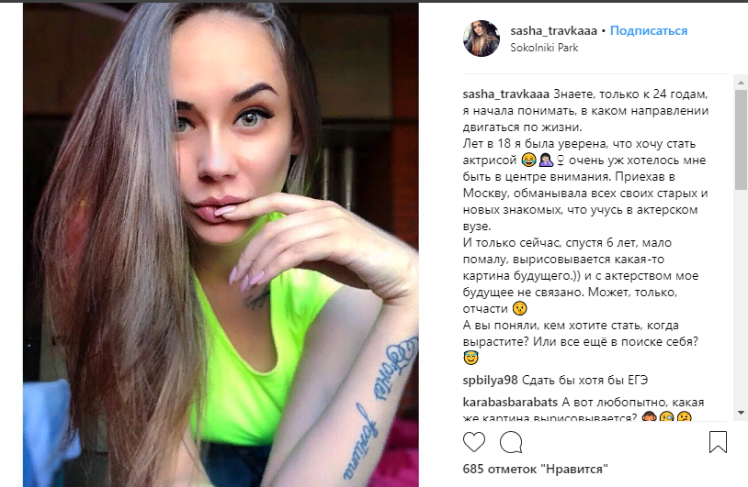Viewport: 748px width, 487px height.
Task: Click the scrollbar up arrow in comments
Action: pyautogui.click(x=741, y=83)
